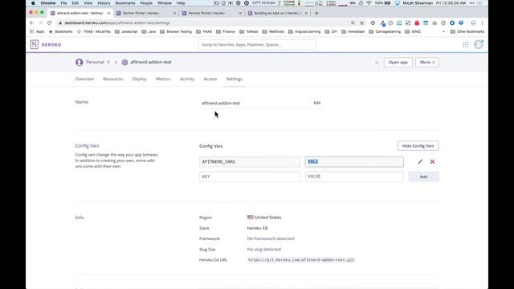Image resolution: width=514 pixels, height=289 pixels.
Task: Open the Other Bookmarks folder
Action: 467,32
